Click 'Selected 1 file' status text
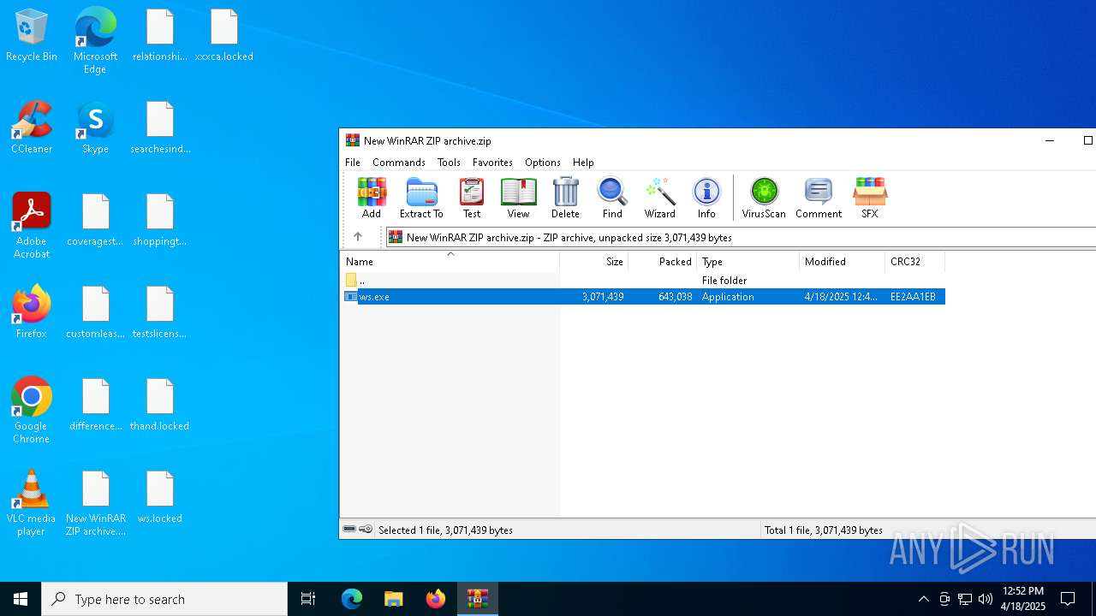The image size is (1096, 616). 445,530
